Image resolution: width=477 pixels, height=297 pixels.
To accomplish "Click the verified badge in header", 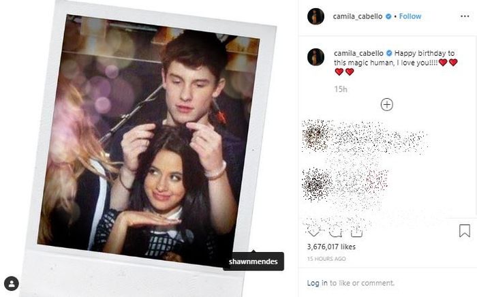I will 388,16.
